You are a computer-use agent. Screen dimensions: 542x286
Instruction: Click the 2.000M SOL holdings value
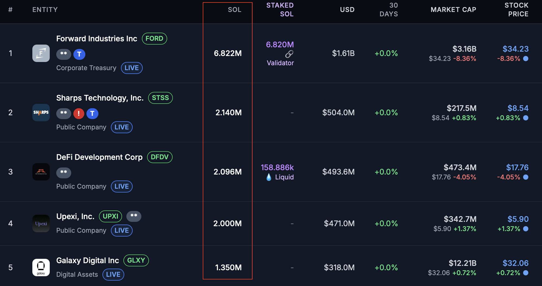(x=228, y=223)
